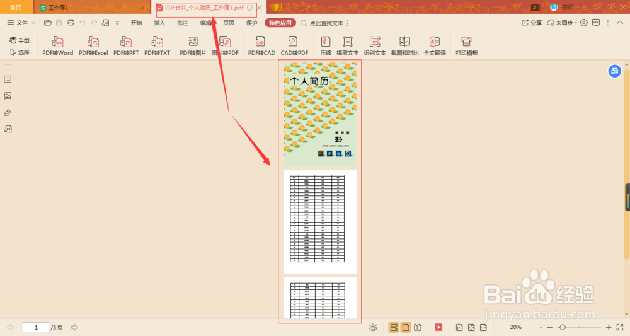Click the save icon

(59, 23)
